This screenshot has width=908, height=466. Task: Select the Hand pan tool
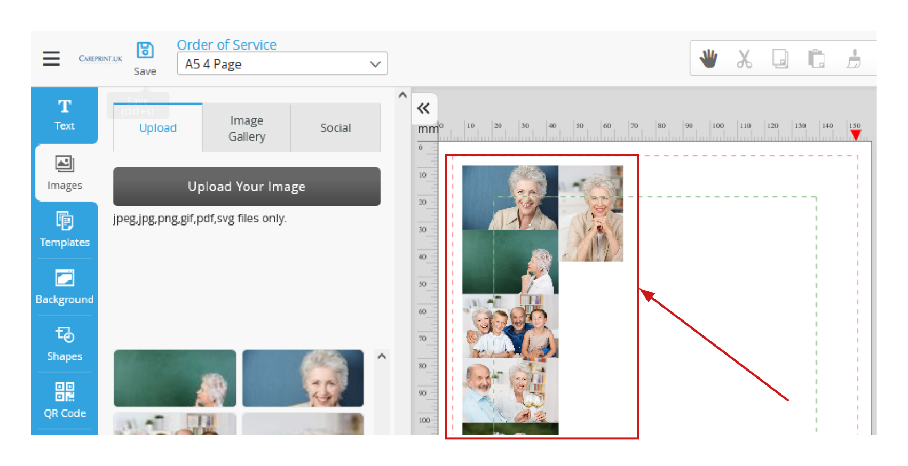click(708, 58)
